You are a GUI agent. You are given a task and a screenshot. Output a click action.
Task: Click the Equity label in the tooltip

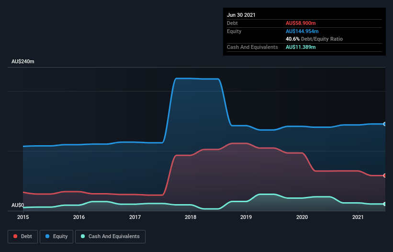tap(234, 31)
